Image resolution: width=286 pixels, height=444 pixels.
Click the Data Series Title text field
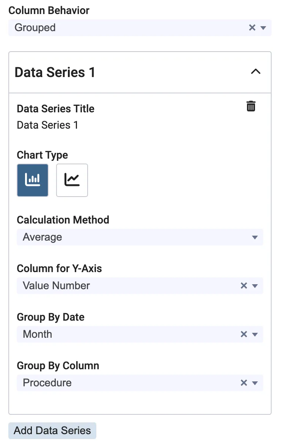(47, 124)
